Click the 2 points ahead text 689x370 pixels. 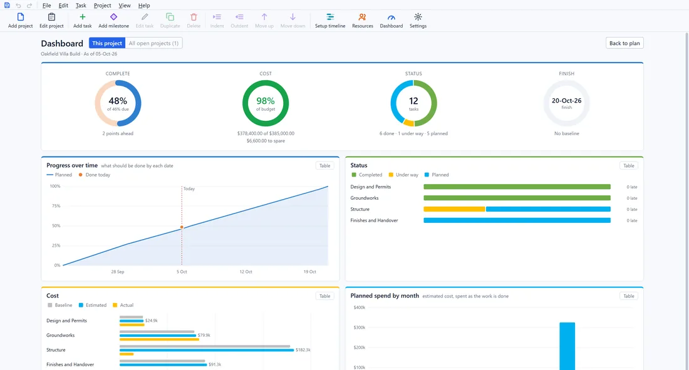coord(118,133)
